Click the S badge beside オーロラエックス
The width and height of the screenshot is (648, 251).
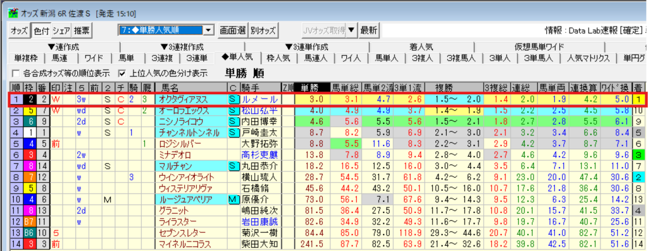pyautogui.click(x=234, y=111)
